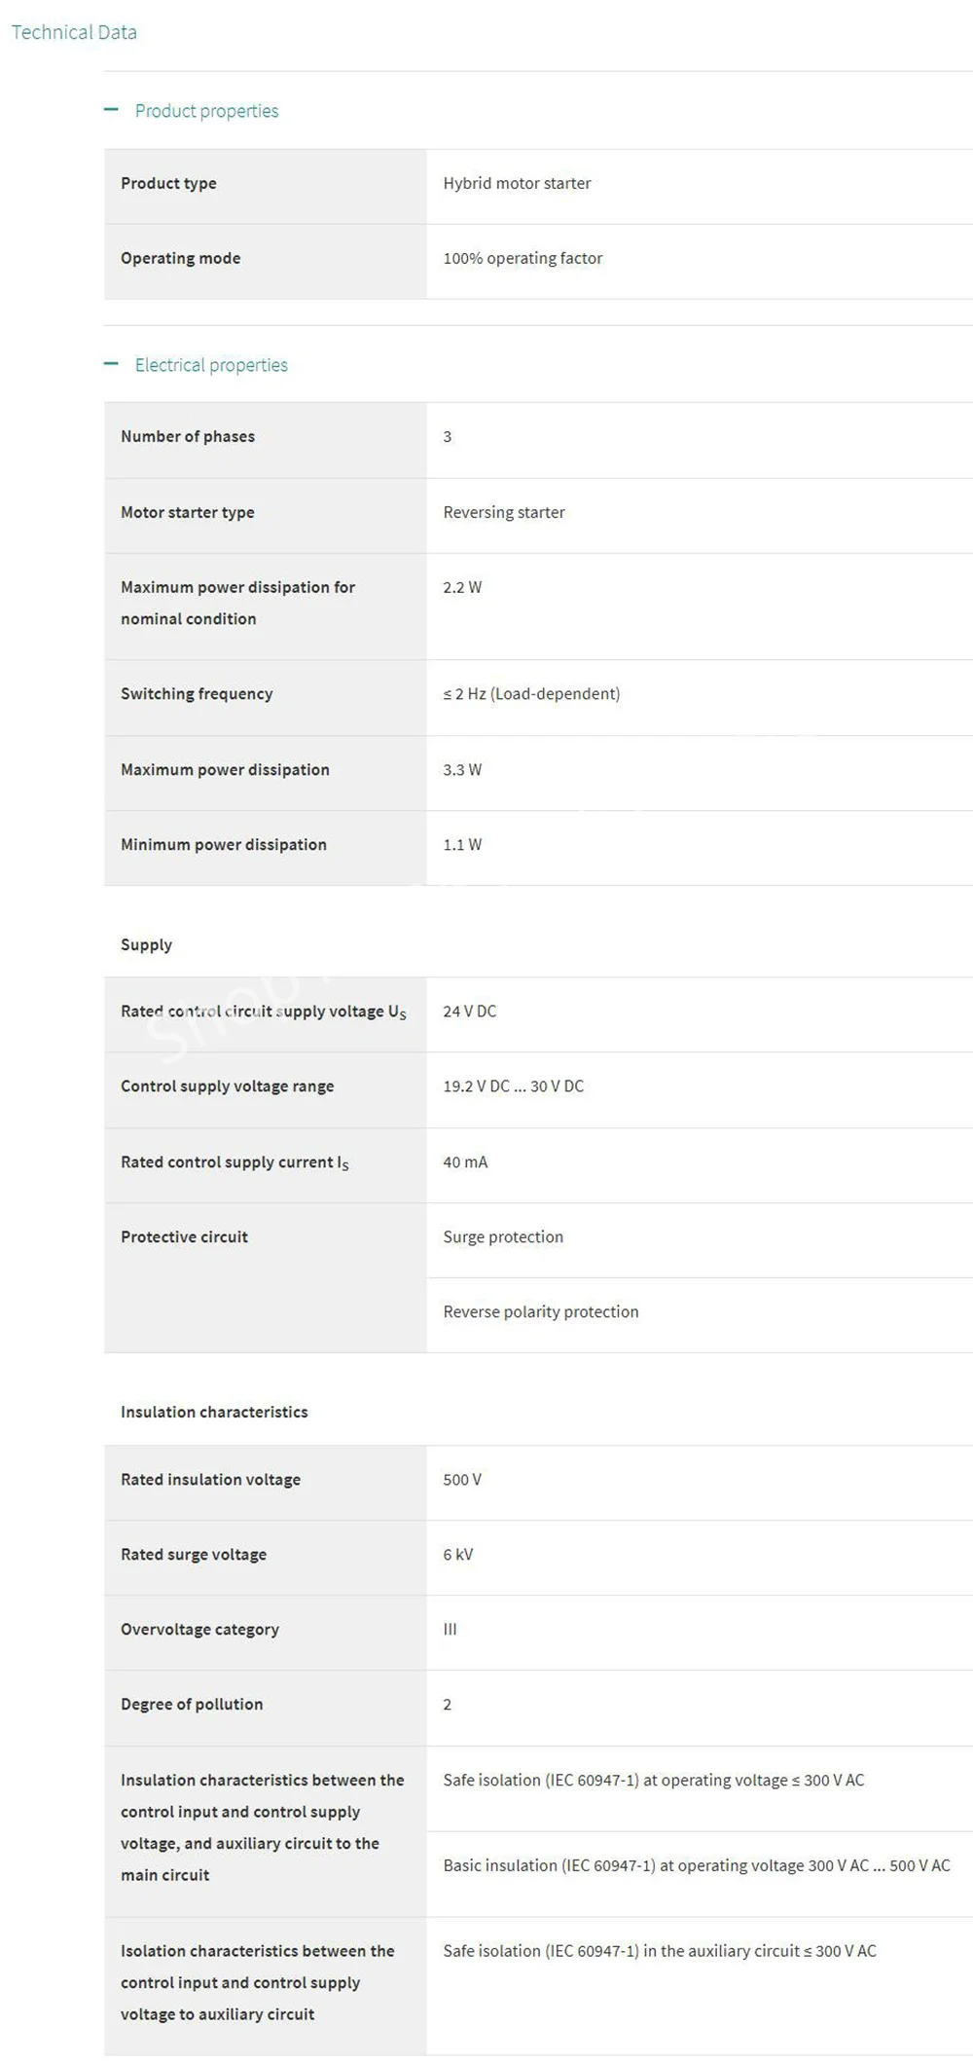This screenshot has height=2062, width=973.
Task: Click the Overvoltage category row label
Action: click(199, 1629)
